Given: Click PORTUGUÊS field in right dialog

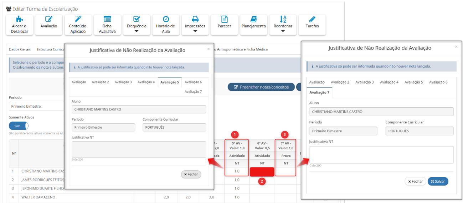Looking at the screenshot, I should coord(420,131).
